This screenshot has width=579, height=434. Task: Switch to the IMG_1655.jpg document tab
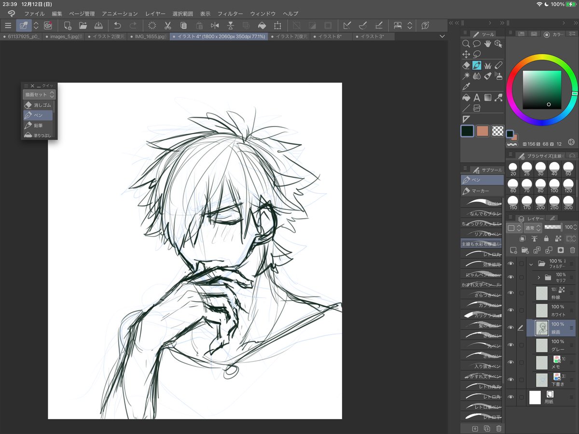click(149, 37)
